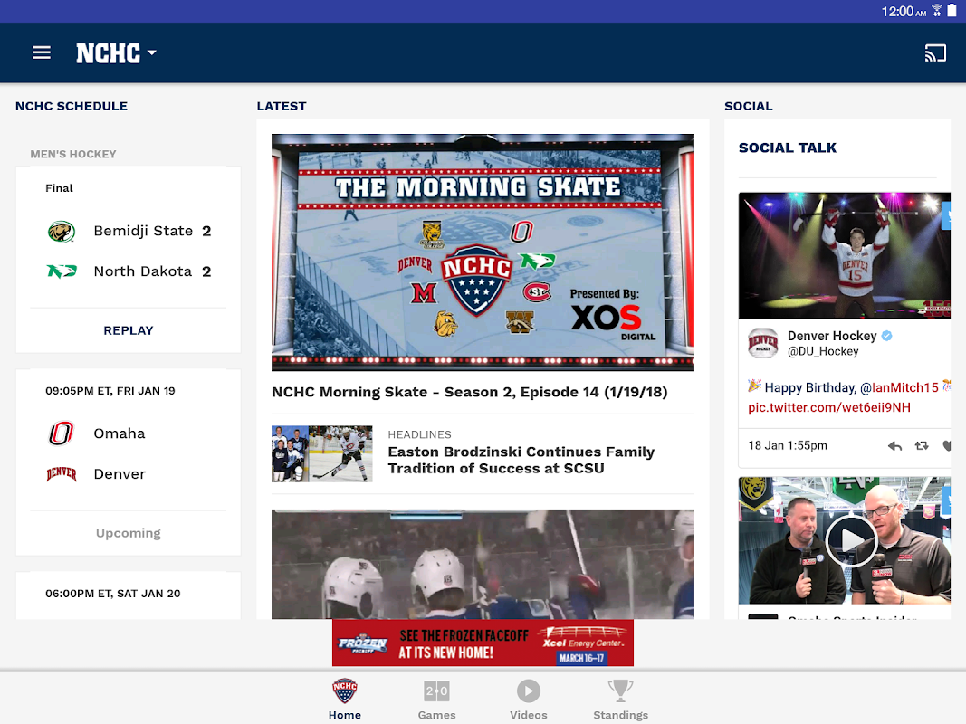The image size is (966, 724).
Task: Tap the SOCIAL TALK heading
Action: pyautogui.click(x=788, y=148)
